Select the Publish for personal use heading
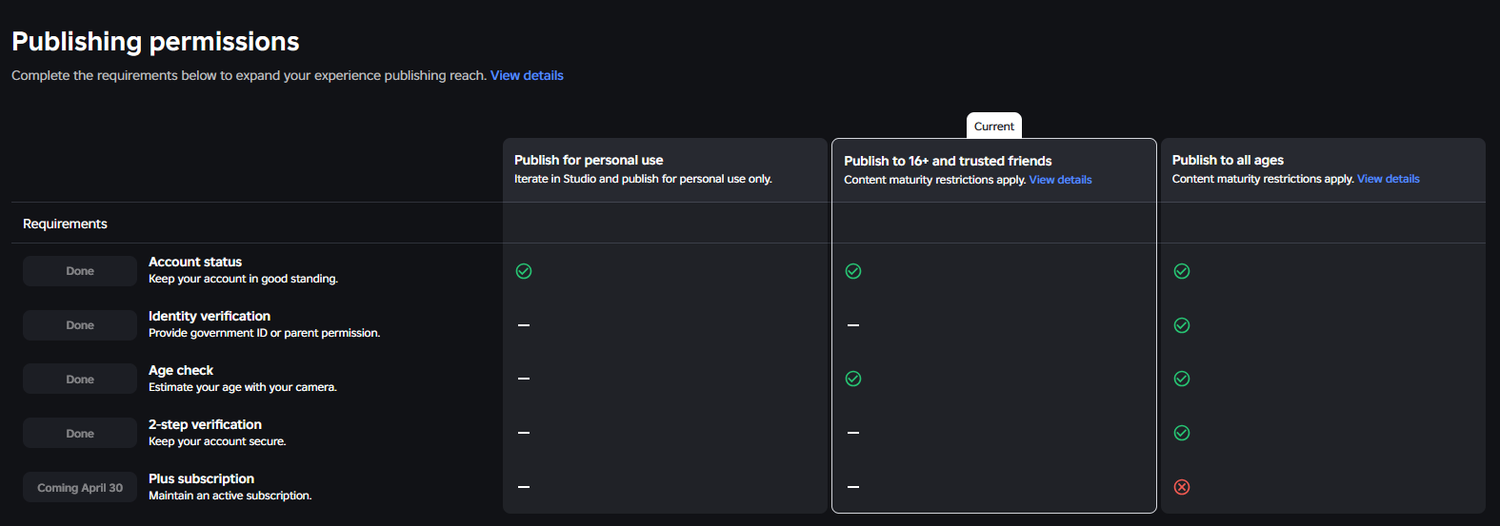1500x526 pixels. (x=589, y=160)
